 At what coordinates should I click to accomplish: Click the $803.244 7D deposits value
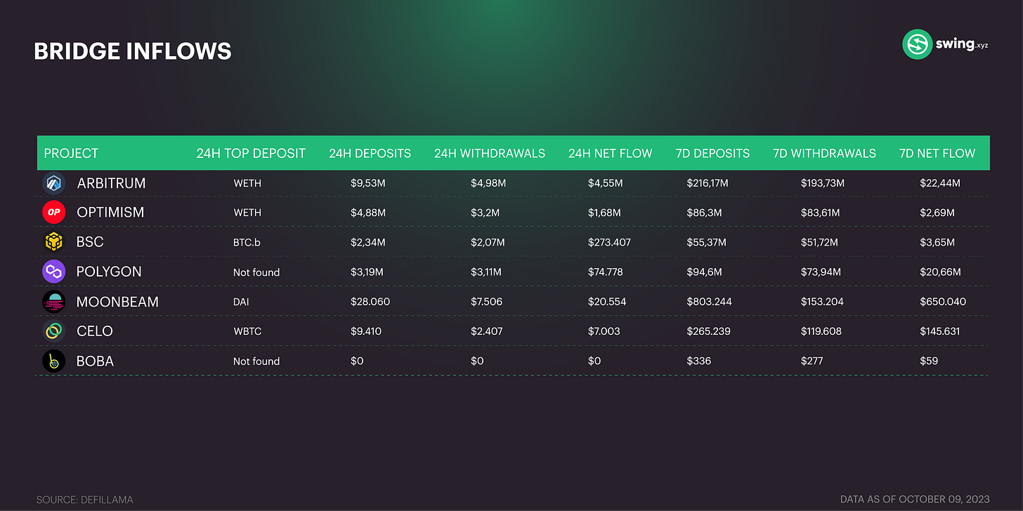[x=710, y=302]
